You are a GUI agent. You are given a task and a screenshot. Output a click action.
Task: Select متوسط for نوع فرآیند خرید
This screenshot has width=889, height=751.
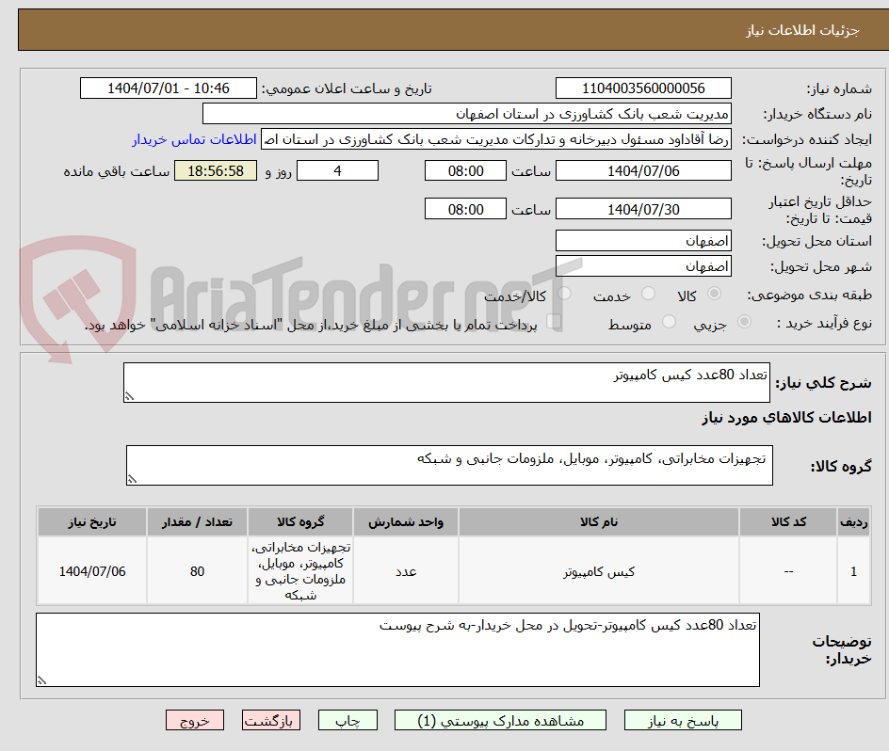tap(669, 322)
